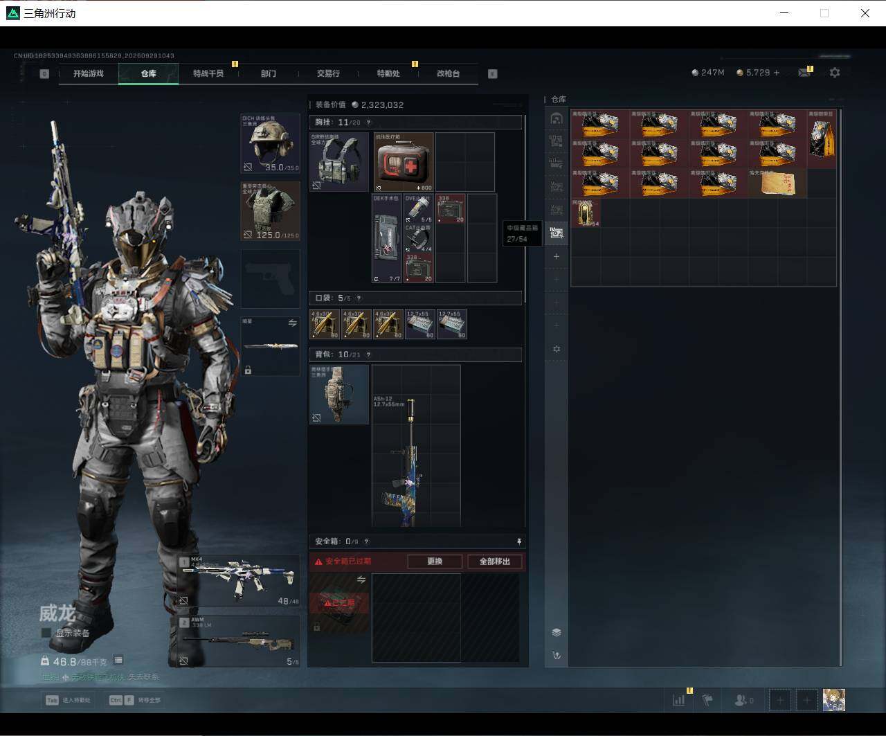Swap the melee knife using arrows icon
The image size is (886, 736).
coord(292,323)
